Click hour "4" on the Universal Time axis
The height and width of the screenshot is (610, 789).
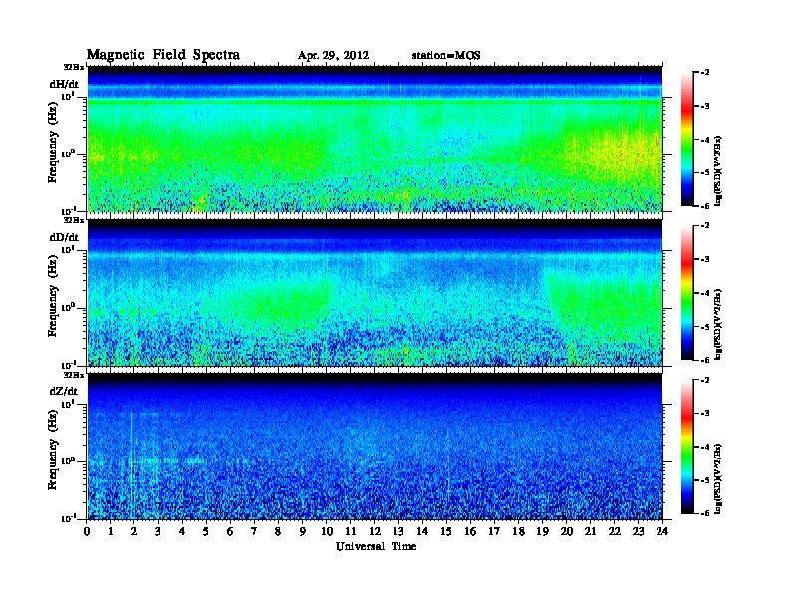tap(182, 531)
